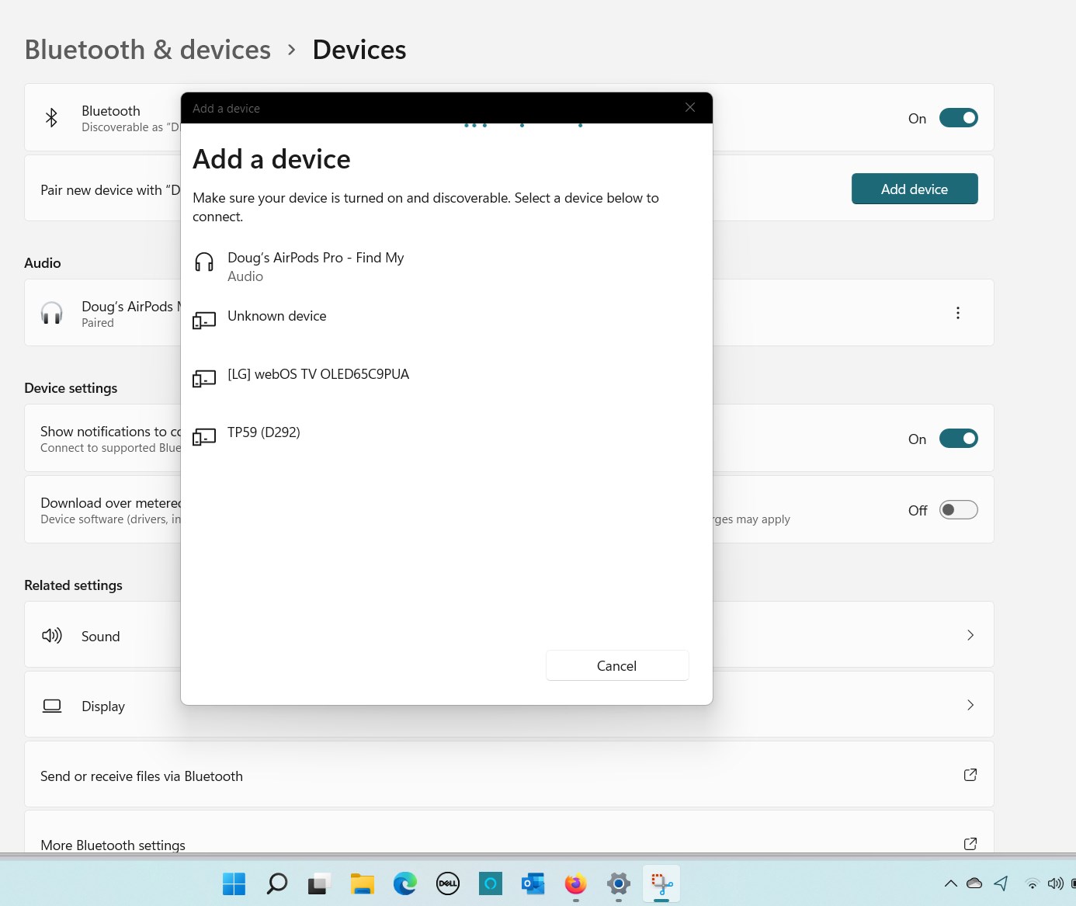
Task: Open the Alexa app in taskbar
Action: tap(491, 883)
